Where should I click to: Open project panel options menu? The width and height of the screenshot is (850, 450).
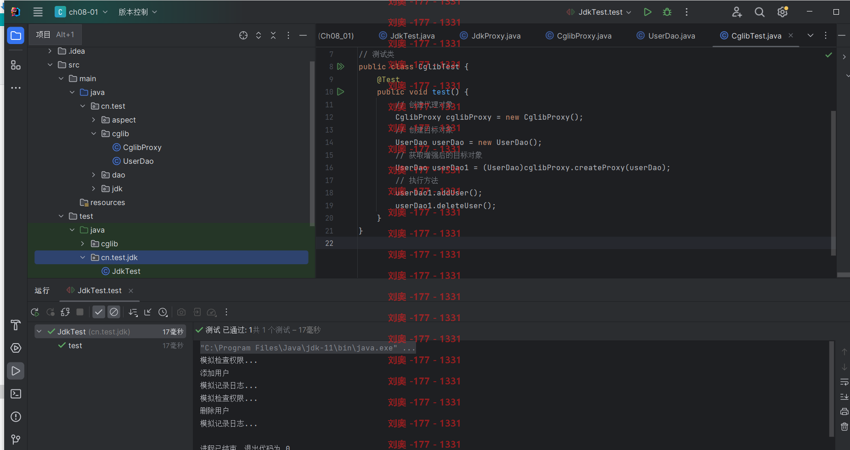288,35
